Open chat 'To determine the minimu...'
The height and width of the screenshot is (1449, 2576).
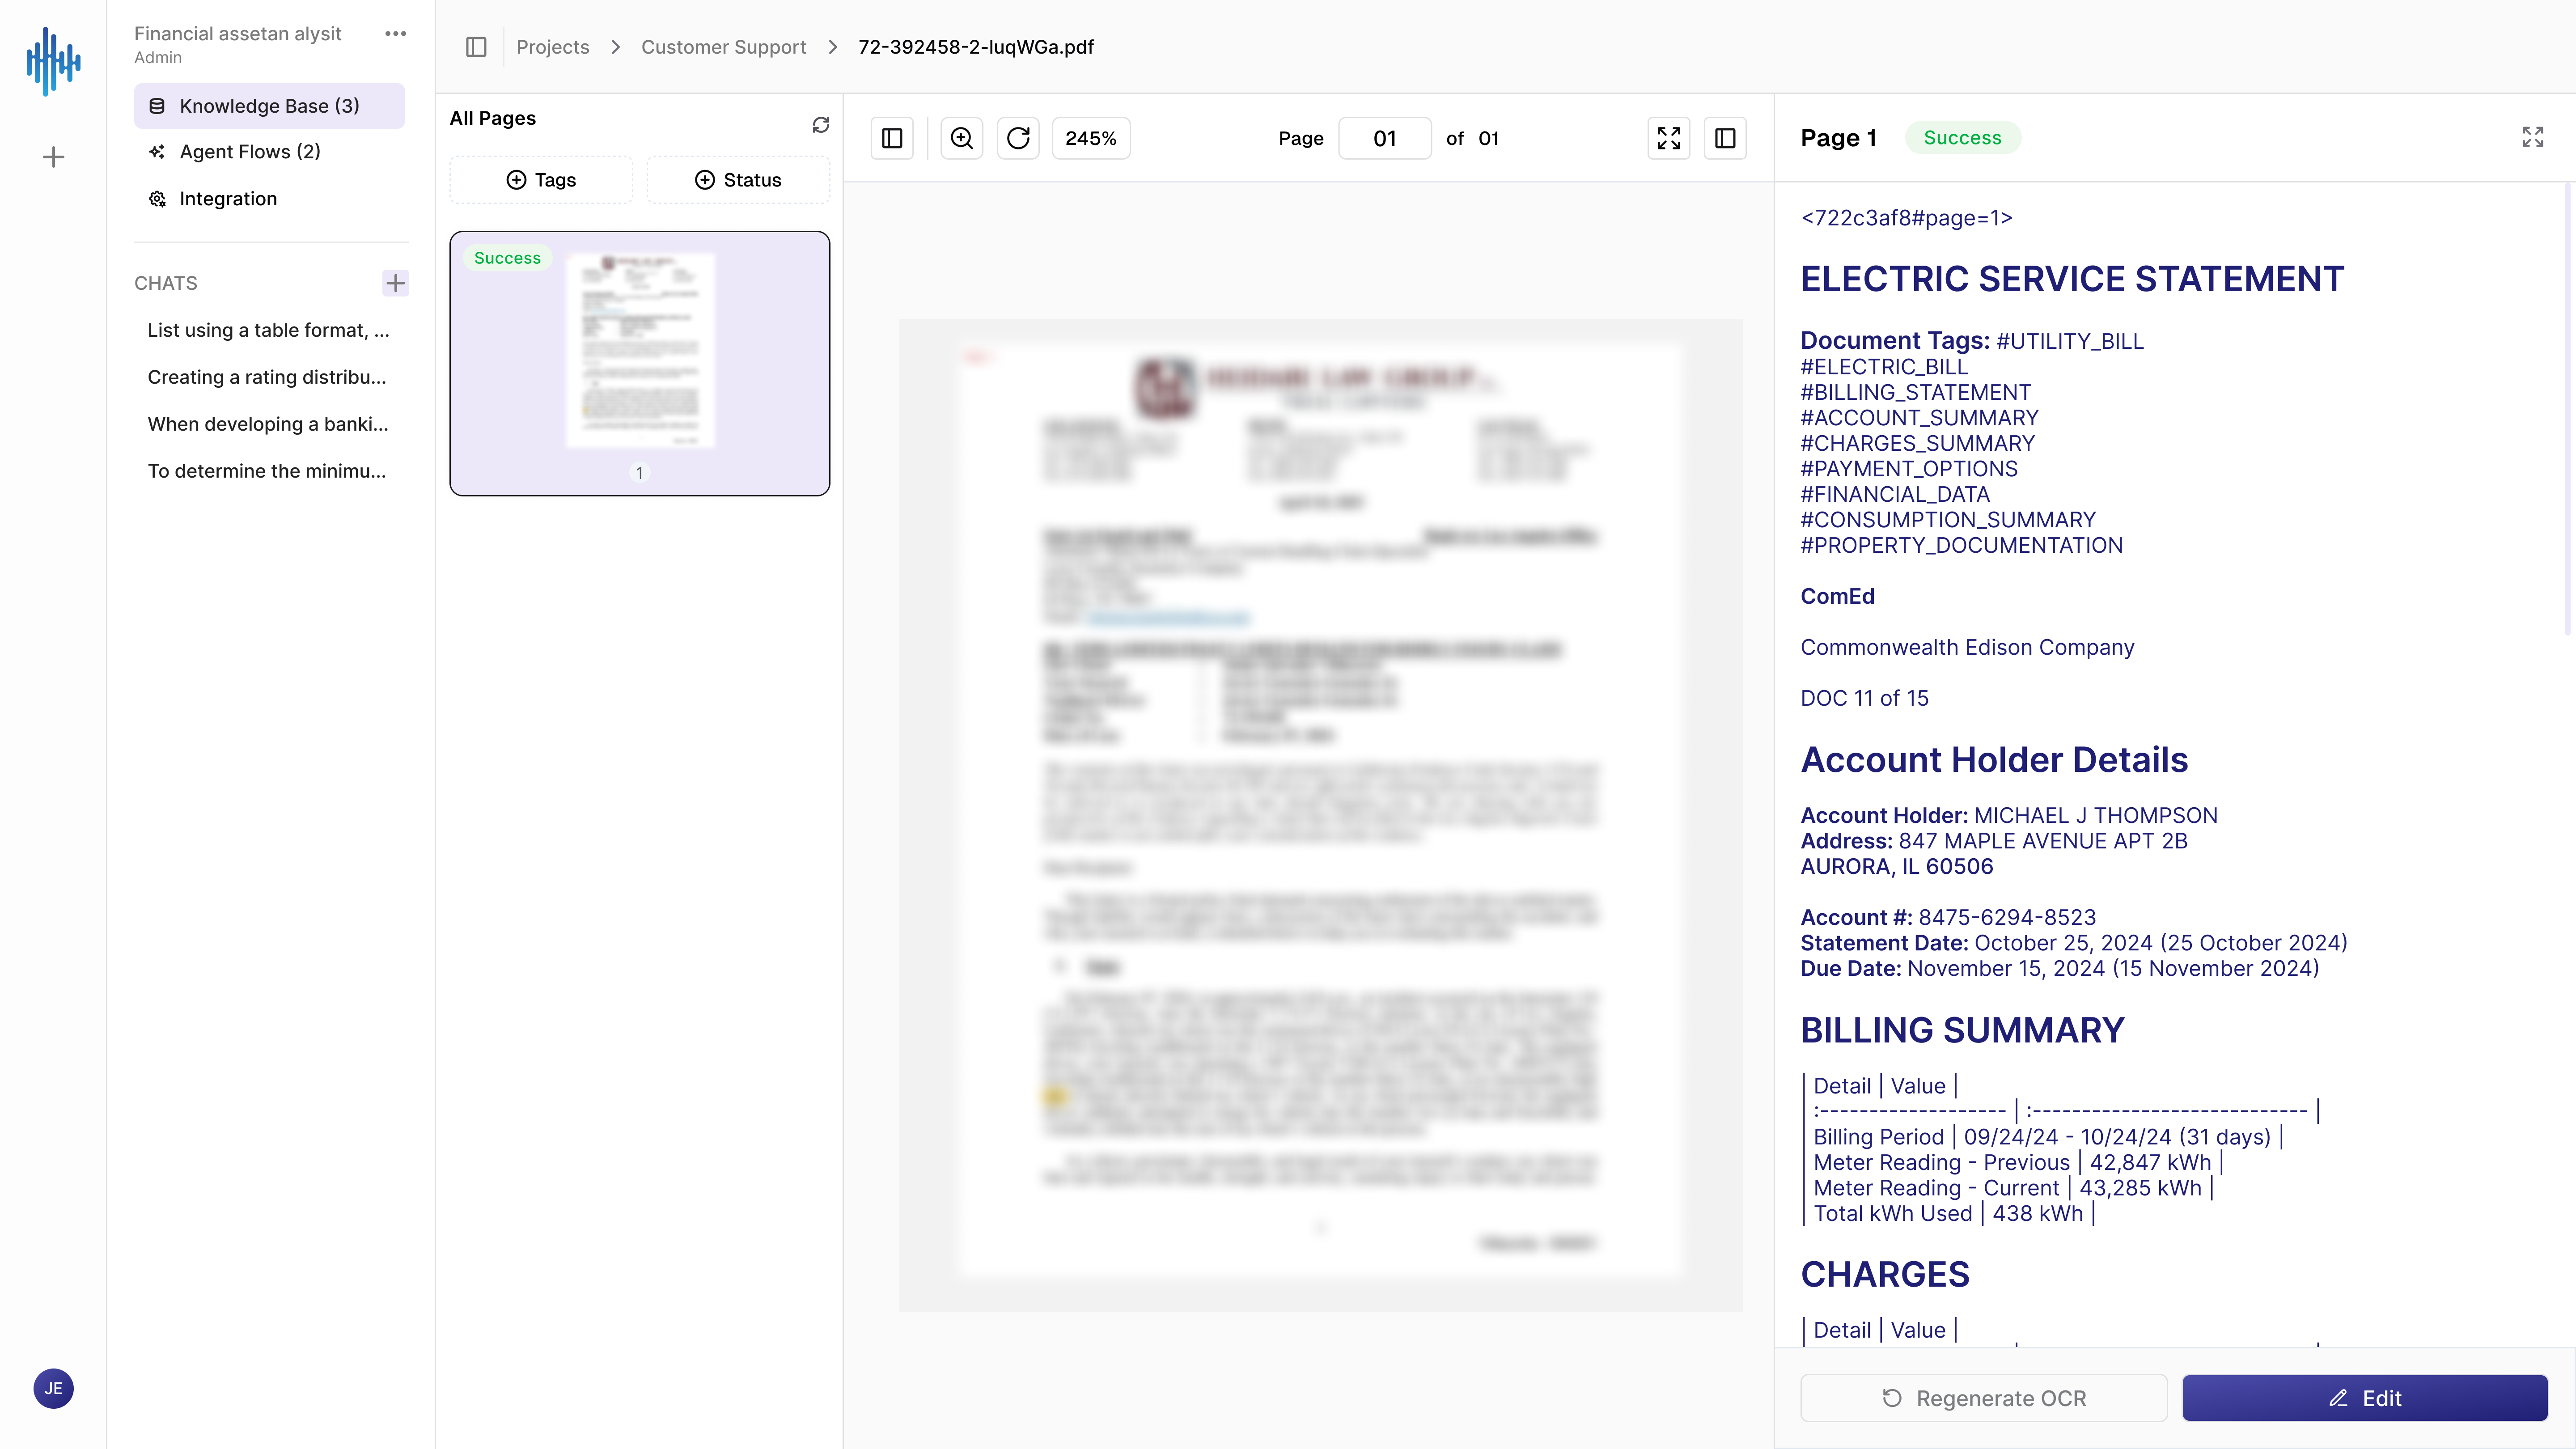(267, 471)
